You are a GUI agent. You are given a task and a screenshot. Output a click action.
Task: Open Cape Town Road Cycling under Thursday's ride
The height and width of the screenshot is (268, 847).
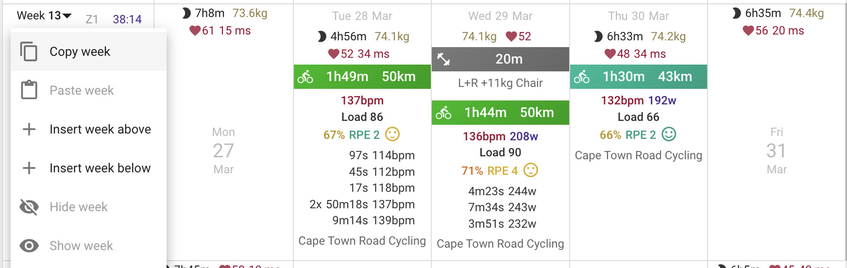(639, 155)
